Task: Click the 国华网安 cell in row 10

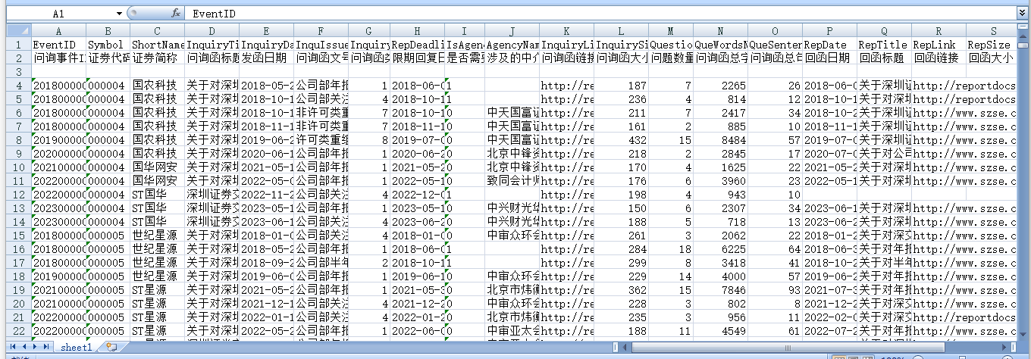Action: pos(157,167)
